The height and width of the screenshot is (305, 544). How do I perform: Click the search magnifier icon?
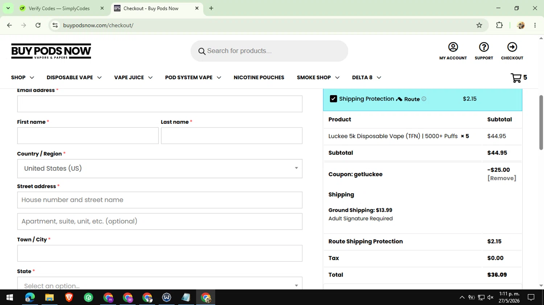(202, 51)
